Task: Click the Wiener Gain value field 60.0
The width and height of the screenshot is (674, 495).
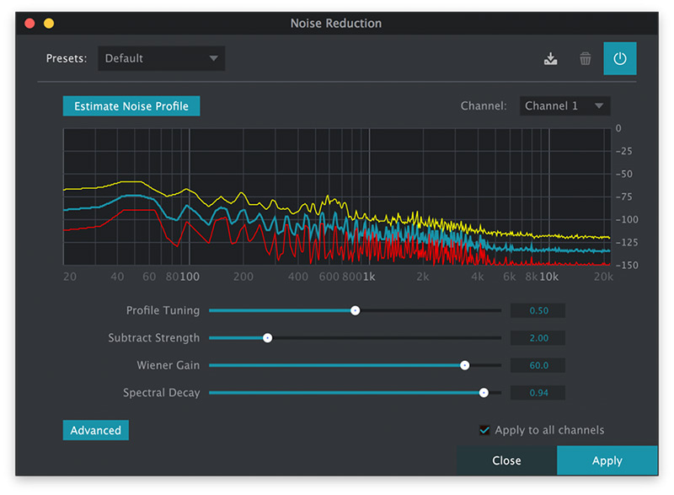Action: [x=538, y=366]
